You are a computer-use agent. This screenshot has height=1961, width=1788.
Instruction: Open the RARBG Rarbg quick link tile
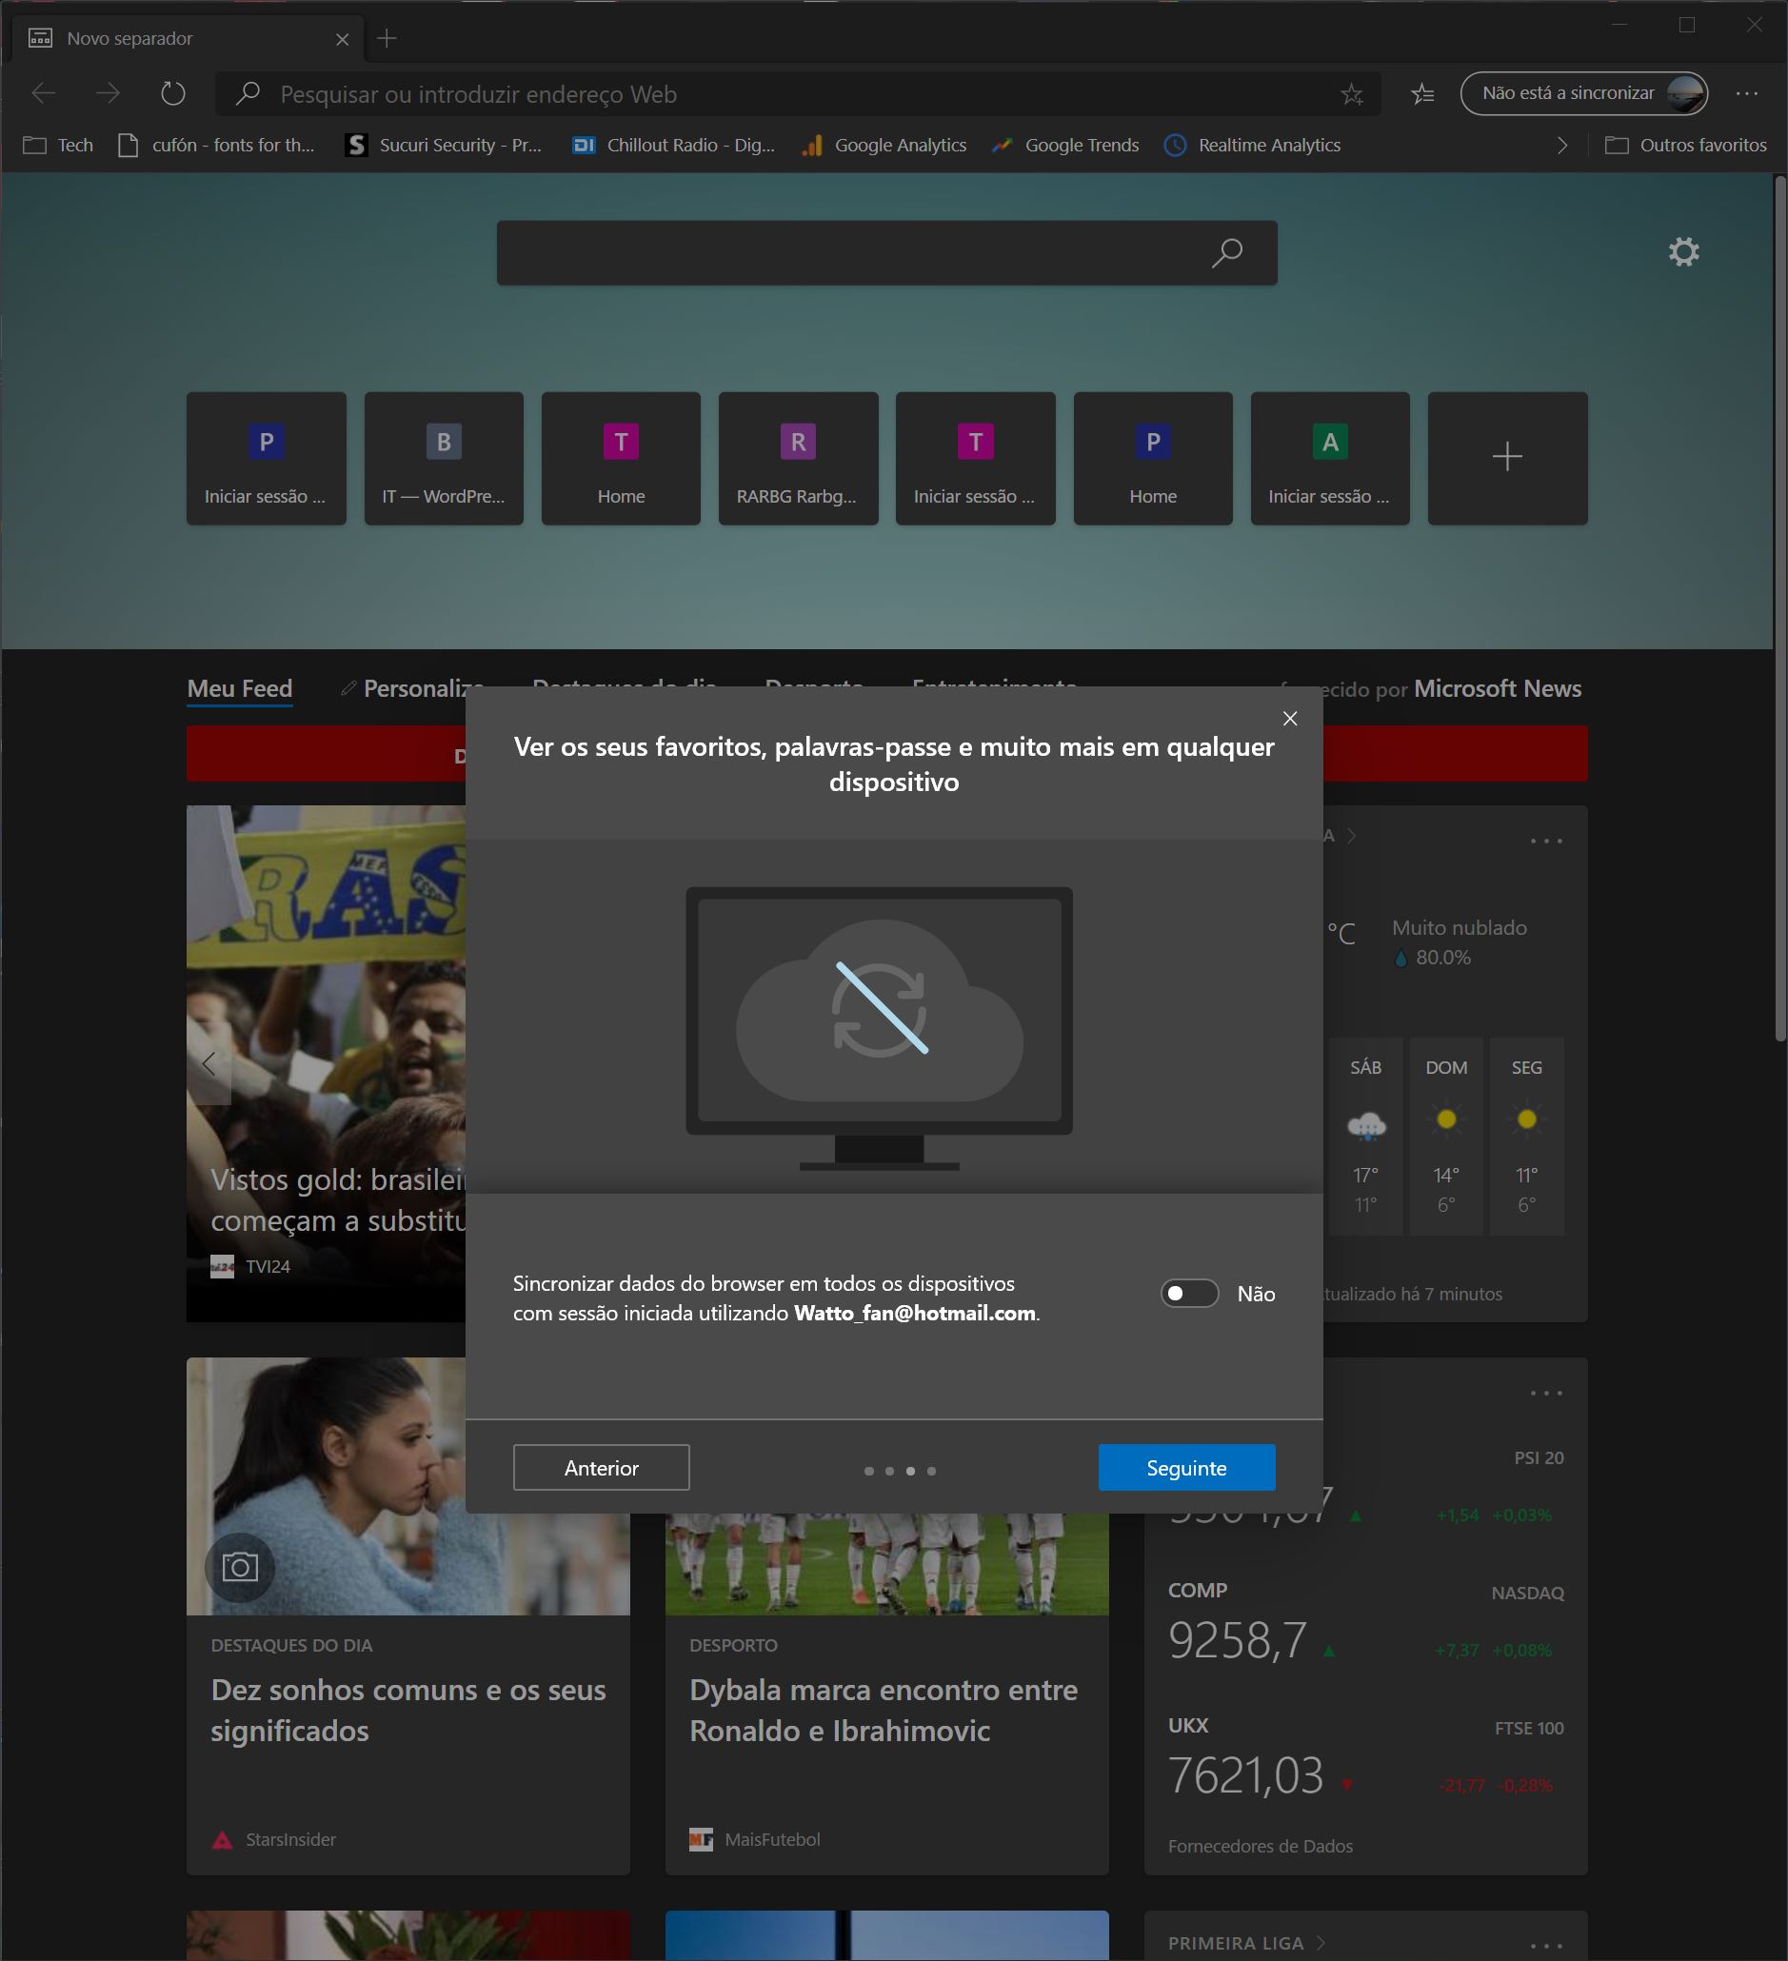click(798, 458)
